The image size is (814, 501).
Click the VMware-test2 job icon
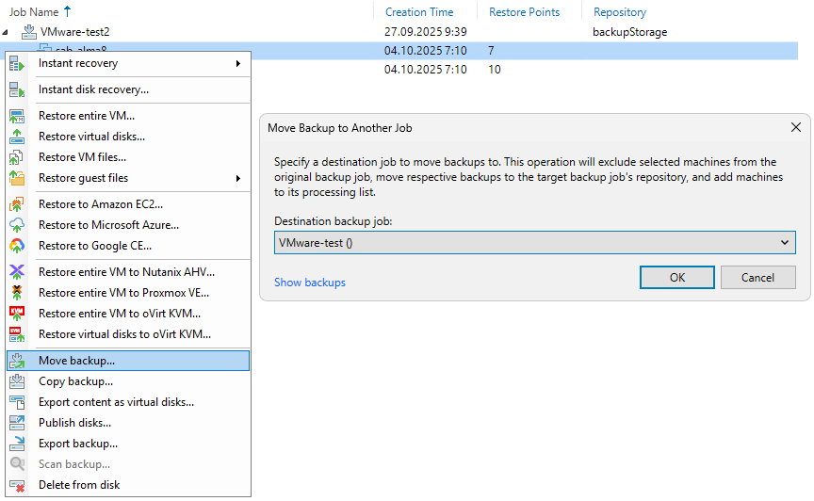[x=28, y=32]
